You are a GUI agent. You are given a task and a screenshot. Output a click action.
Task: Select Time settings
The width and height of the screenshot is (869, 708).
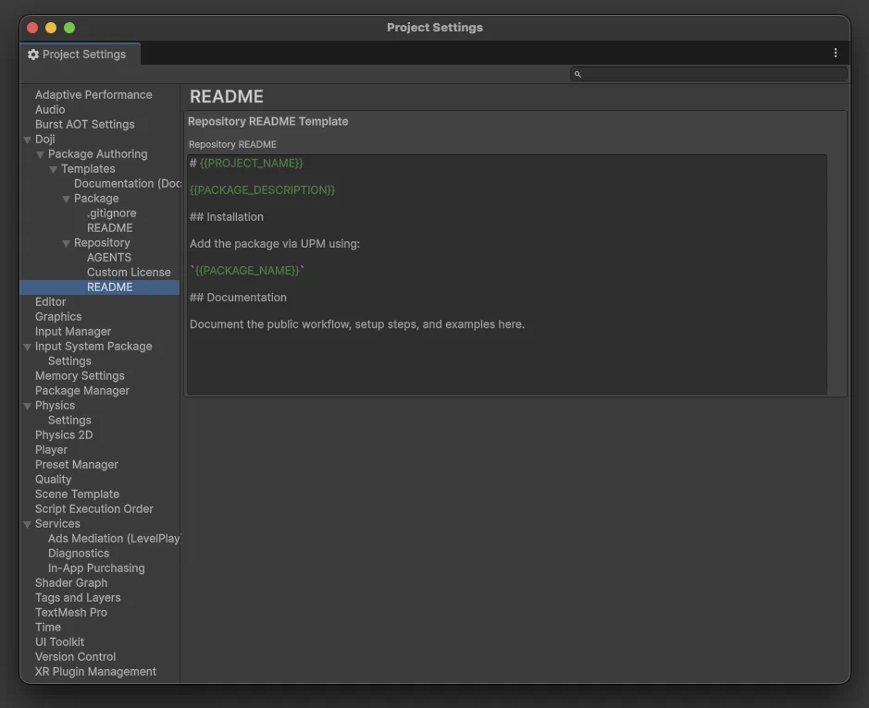(x=48, y=628)
